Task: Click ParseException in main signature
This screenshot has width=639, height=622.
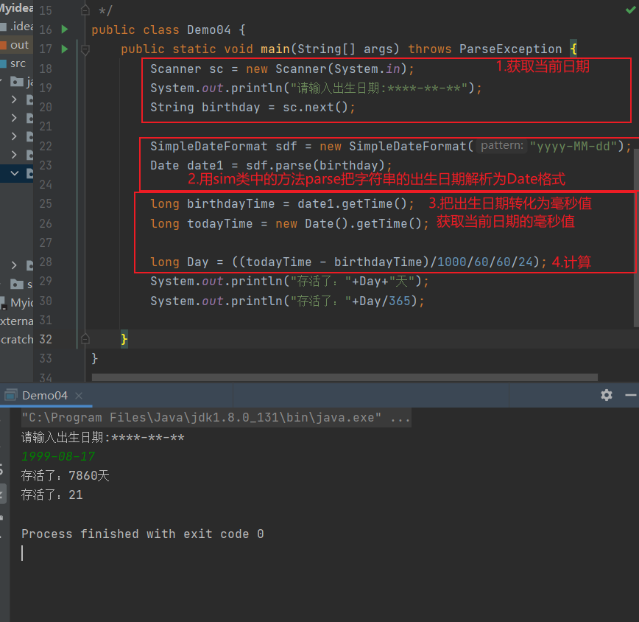Action: [511, 49]
